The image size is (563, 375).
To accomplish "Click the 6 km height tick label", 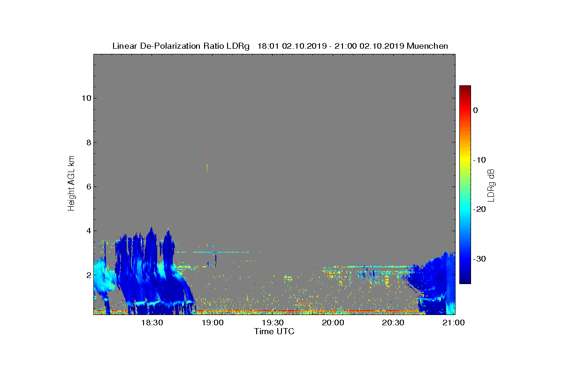I will click(x=88, y=187).
